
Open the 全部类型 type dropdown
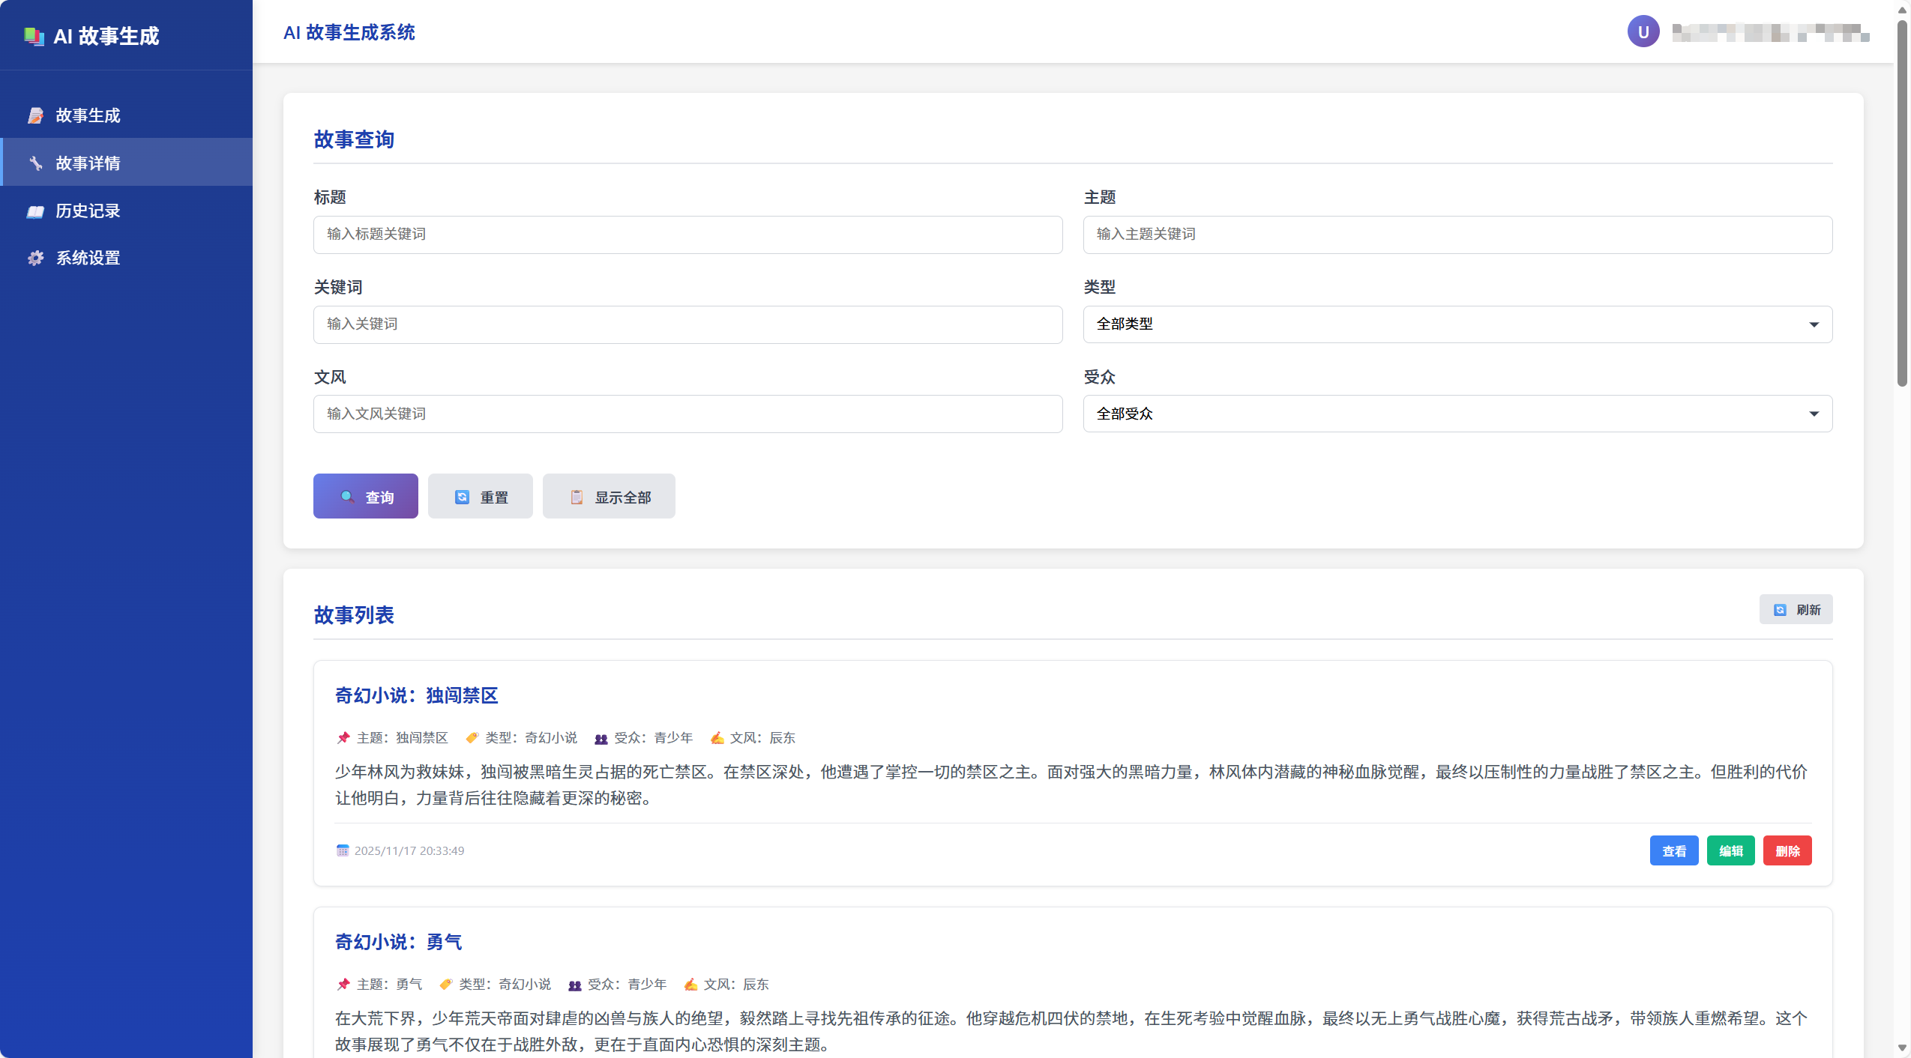[x=1457, y=324]
